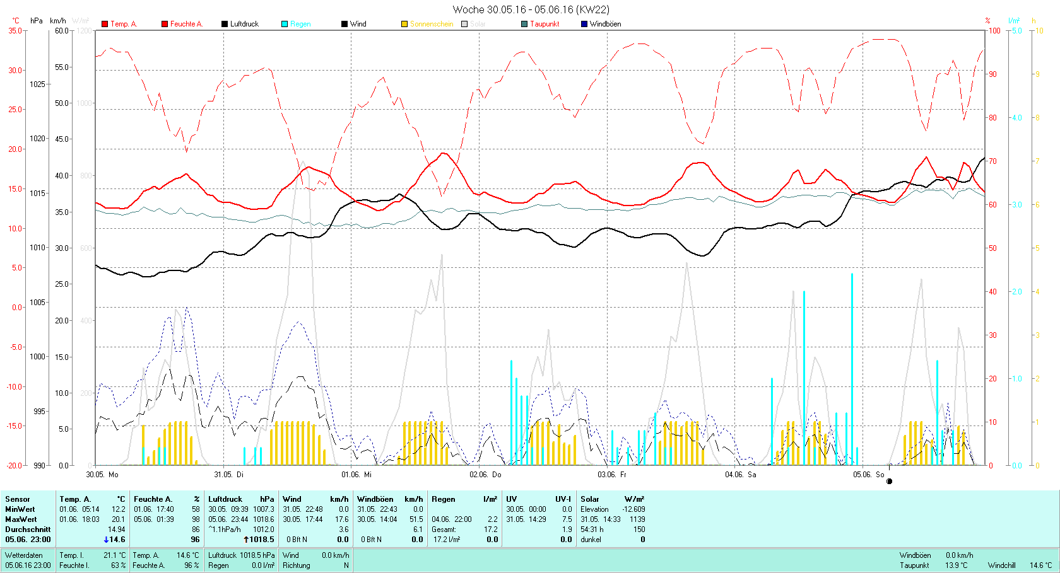
Task: Click the Luftdruck table column header
Action: [225, 499]
